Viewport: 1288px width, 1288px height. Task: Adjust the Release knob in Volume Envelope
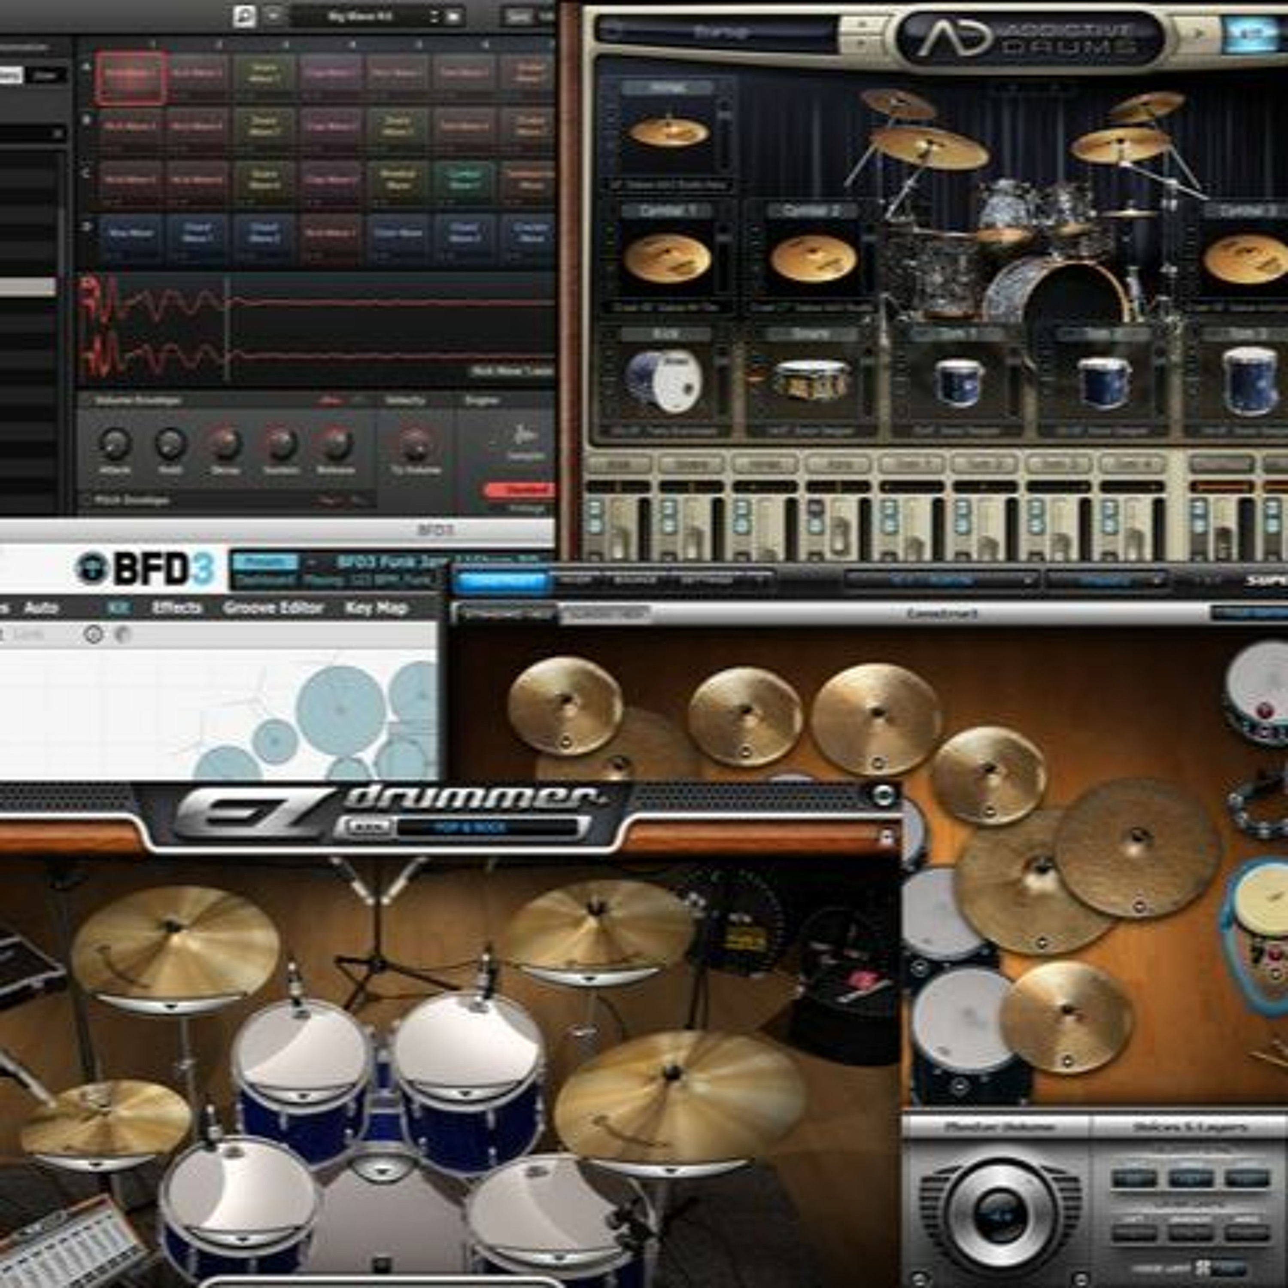tap(335, 443)
